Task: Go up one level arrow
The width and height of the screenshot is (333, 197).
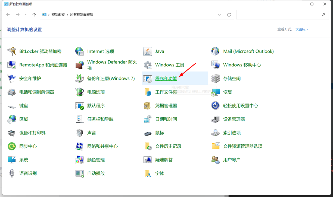Action: 34,15
